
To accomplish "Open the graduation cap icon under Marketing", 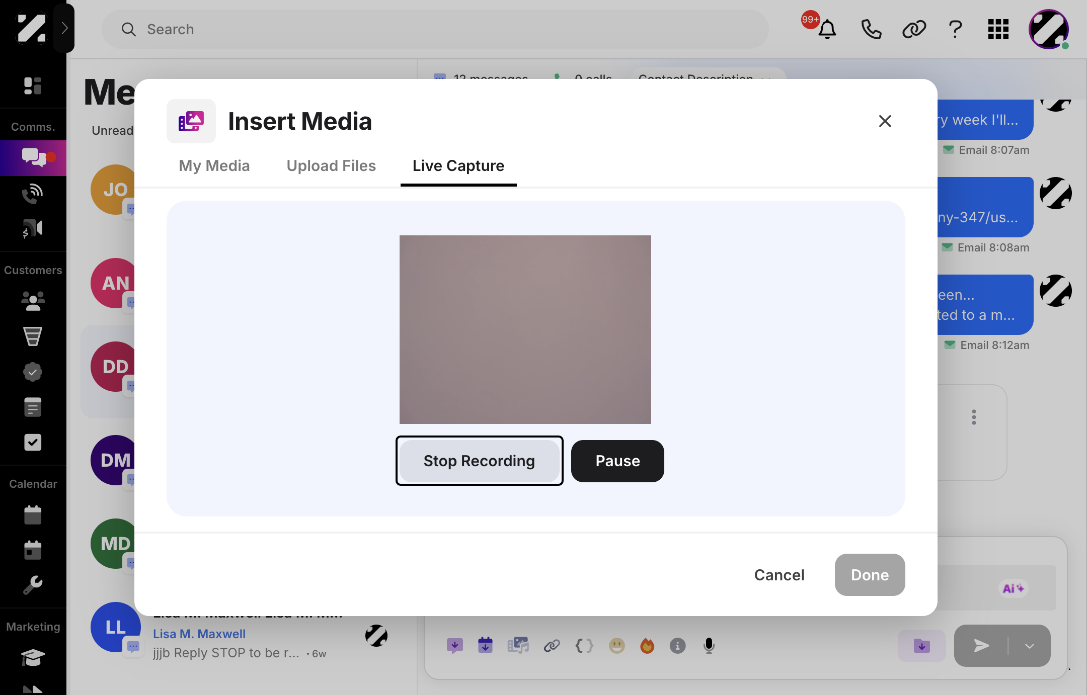I will coord(33,658).
